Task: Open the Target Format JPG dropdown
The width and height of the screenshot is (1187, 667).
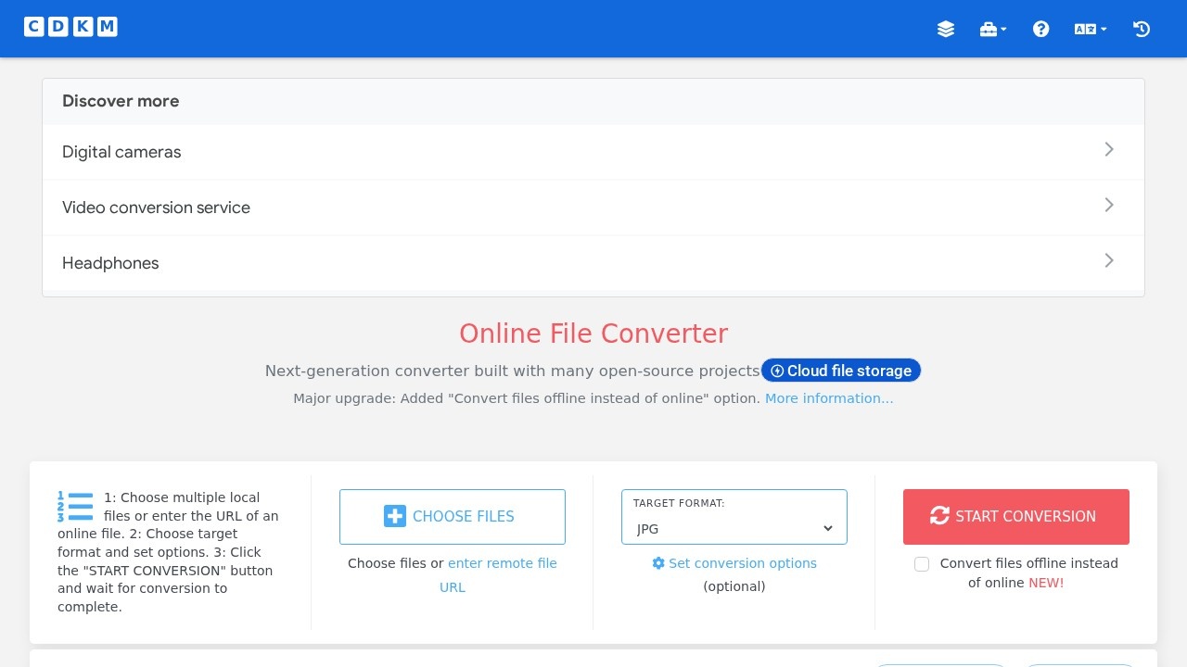Action: (x=734, y=528)
